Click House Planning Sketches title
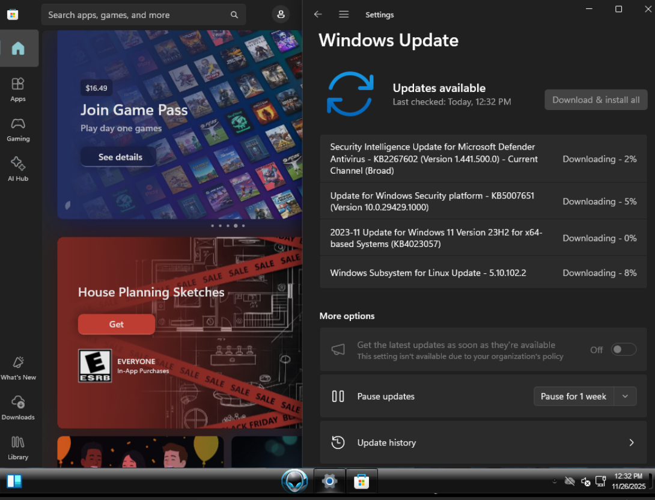Viewport: 655px width, 500px height. pos(151,292)
